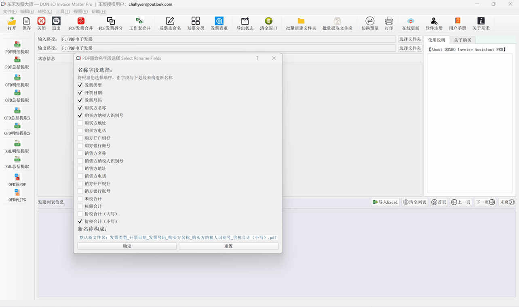Check the 税额合计 checkbox

pyautogui.click(x=80, y=206)
